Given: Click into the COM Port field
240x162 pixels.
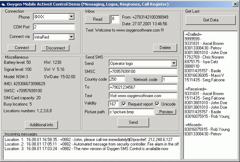Looking at the screenshot, I should pos(54,27).
